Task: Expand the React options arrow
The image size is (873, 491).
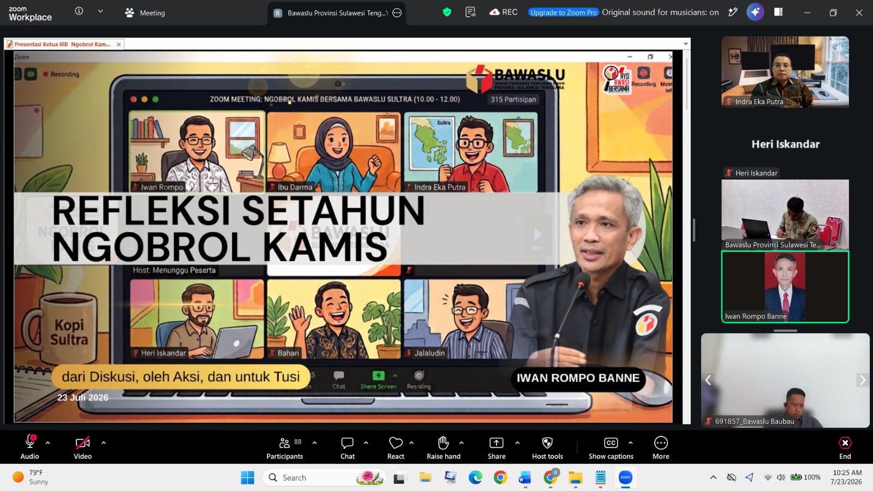Action: click(412, 443)
